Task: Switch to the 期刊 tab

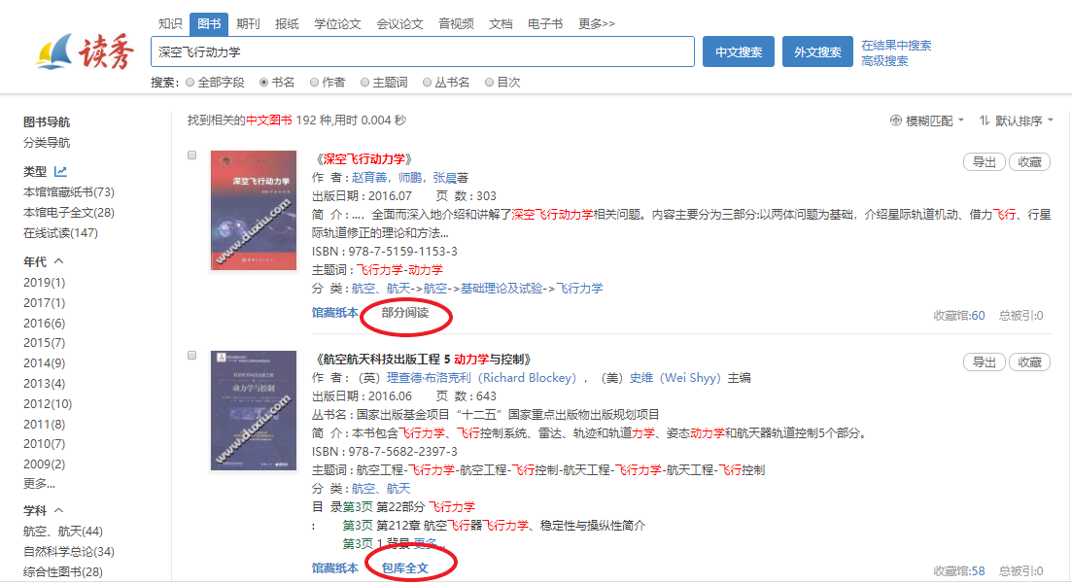Action: 248,23
